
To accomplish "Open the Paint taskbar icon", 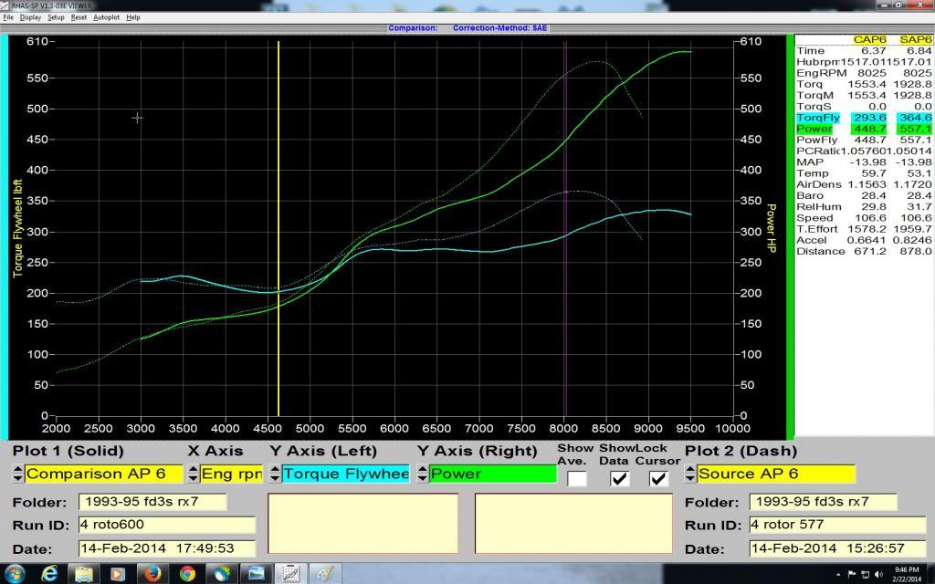I will (325, 574).
